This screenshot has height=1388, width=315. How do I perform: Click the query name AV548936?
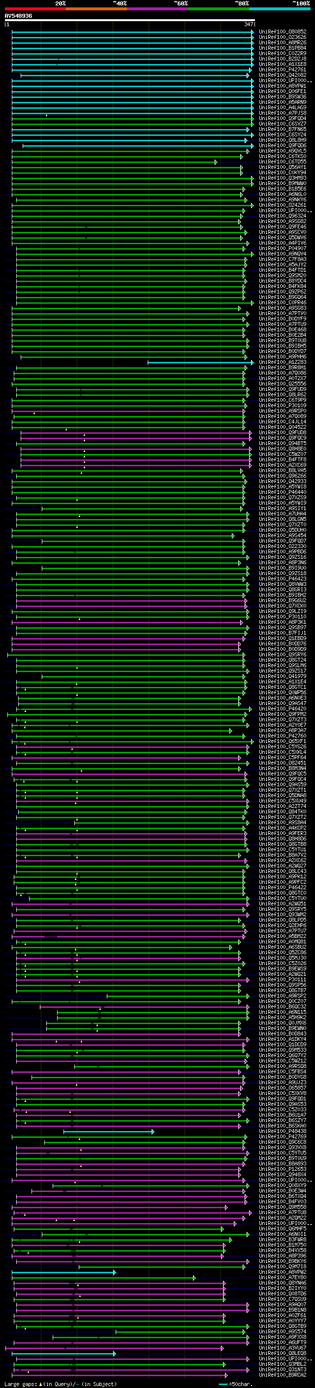pos(18,16)
